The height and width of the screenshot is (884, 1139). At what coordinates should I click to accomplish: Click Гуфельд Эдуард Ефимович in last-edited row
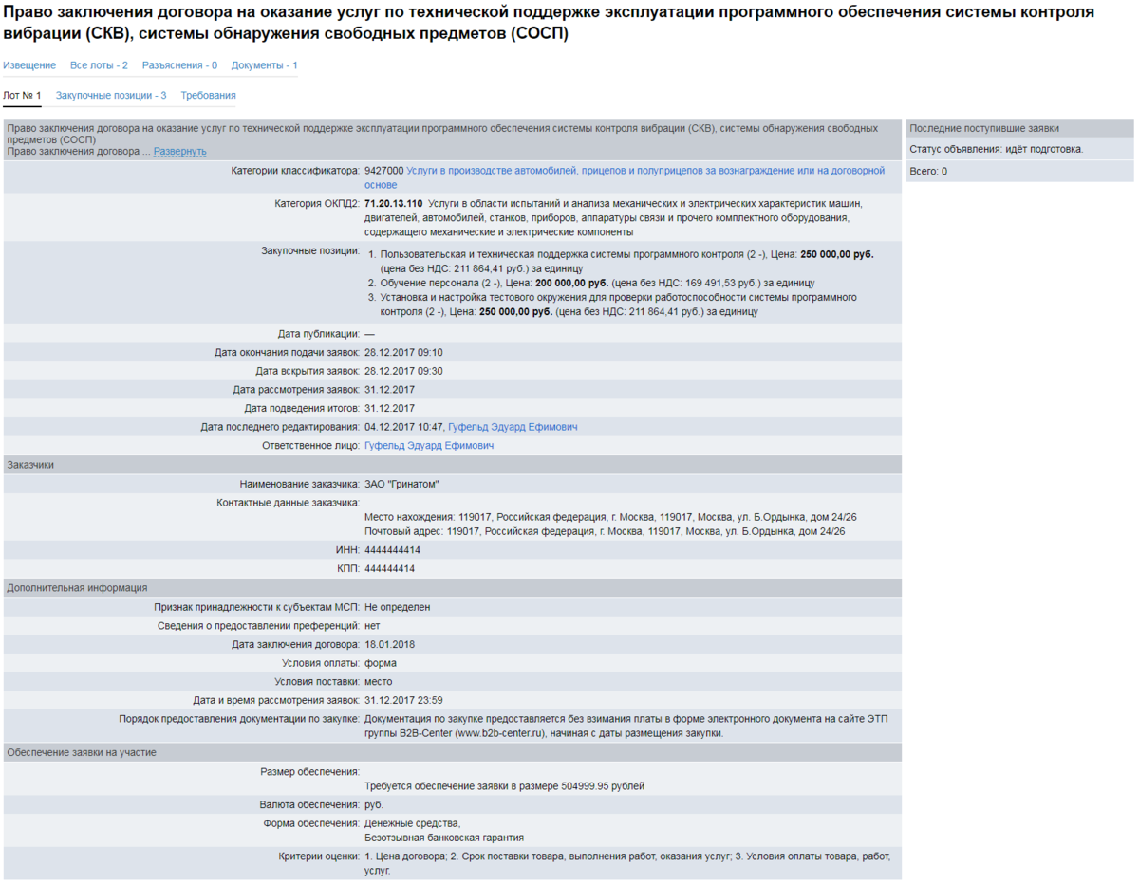(x=512, y=427)
